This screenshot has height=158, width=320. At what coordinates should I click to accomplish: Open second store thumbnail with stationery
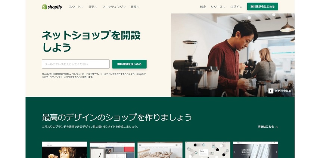pyautogui.click(x=112, y=150)
